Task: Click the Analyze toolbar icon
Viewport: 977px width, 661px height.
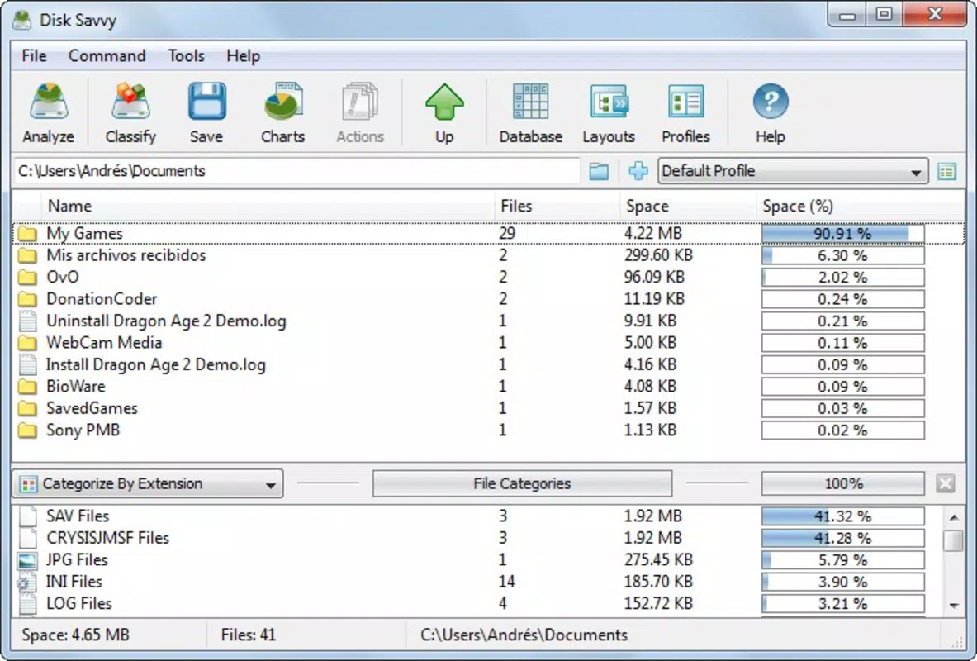Action: pyautogui.click(x=49, y=102)
